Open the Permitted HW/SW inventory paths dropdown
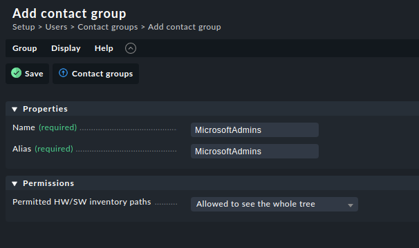 (274, 205)
